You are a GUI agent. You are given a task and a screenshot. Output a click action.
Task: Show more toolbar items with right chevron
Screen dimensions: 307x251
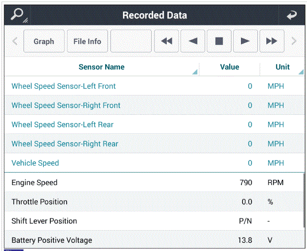coord(294,41)
